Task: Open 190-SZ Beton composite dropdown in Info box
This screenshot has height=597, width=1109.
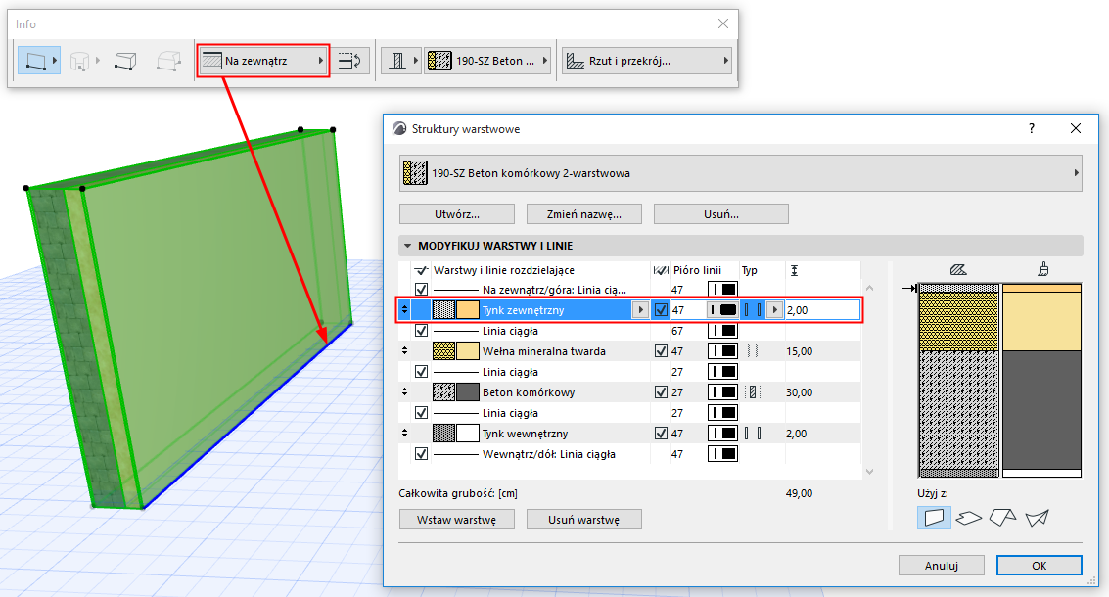Action: pos(487,61)
